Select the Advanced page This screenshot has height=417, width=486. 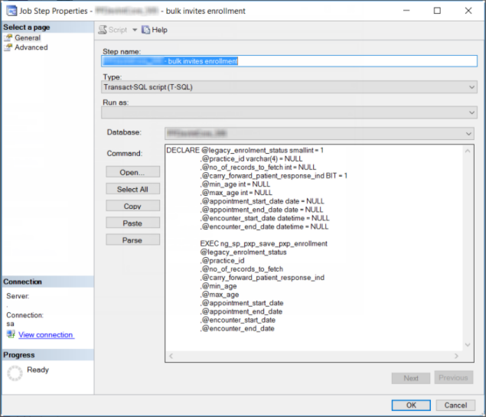31,47
